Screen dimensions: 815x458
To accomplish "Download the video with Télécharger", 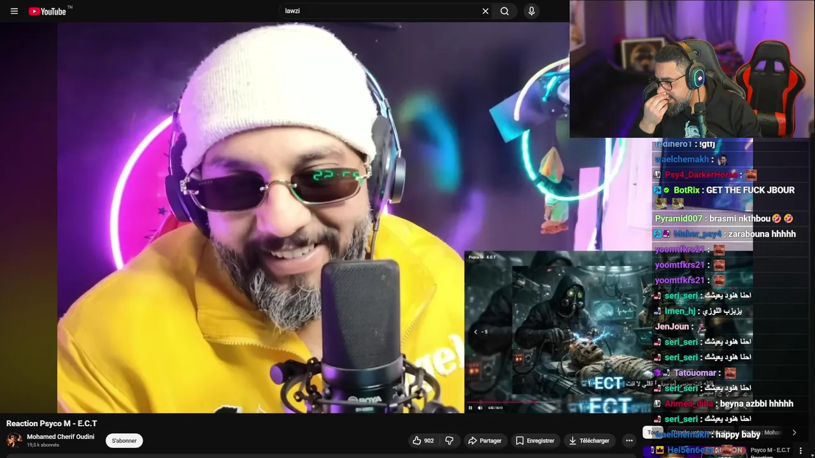I will pyautogui.click(x=589, y=441).
